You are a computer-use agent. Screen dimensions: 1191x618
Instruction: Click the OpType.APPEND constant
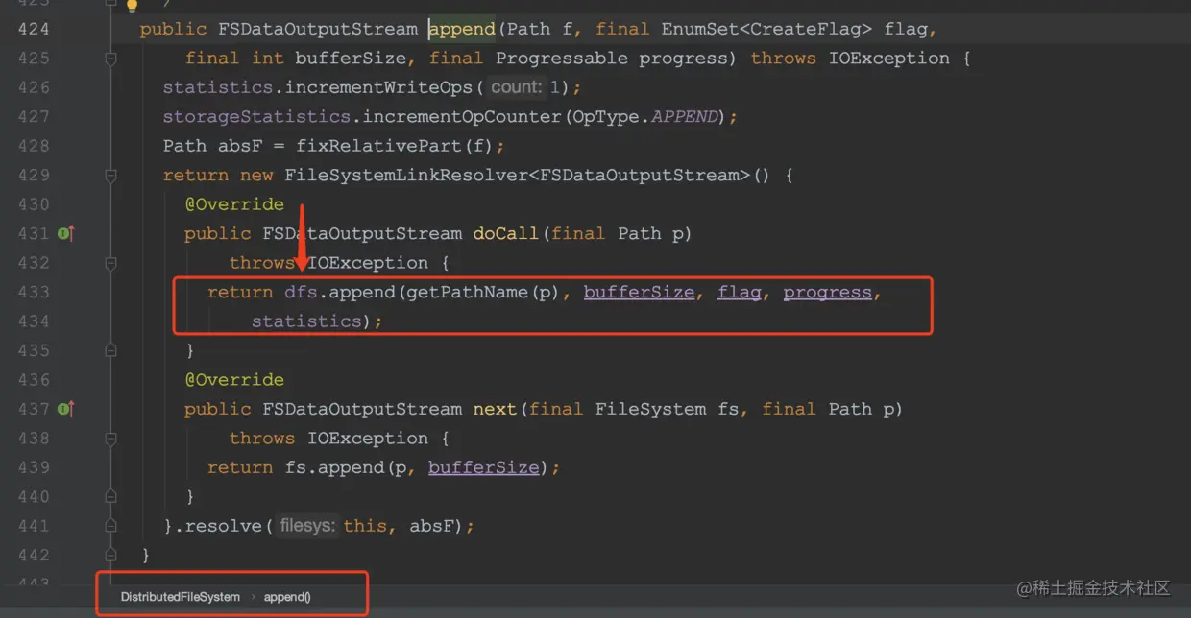coord(644,117)
